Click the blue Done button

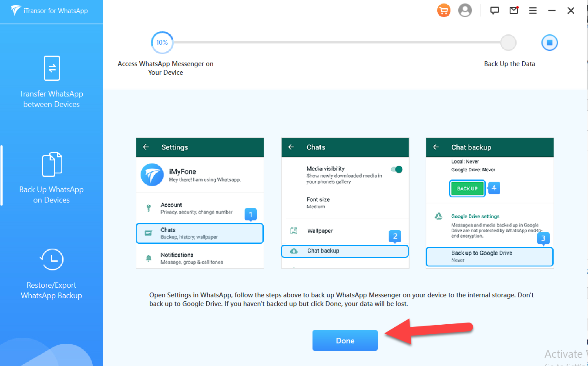tap(345, 340)
